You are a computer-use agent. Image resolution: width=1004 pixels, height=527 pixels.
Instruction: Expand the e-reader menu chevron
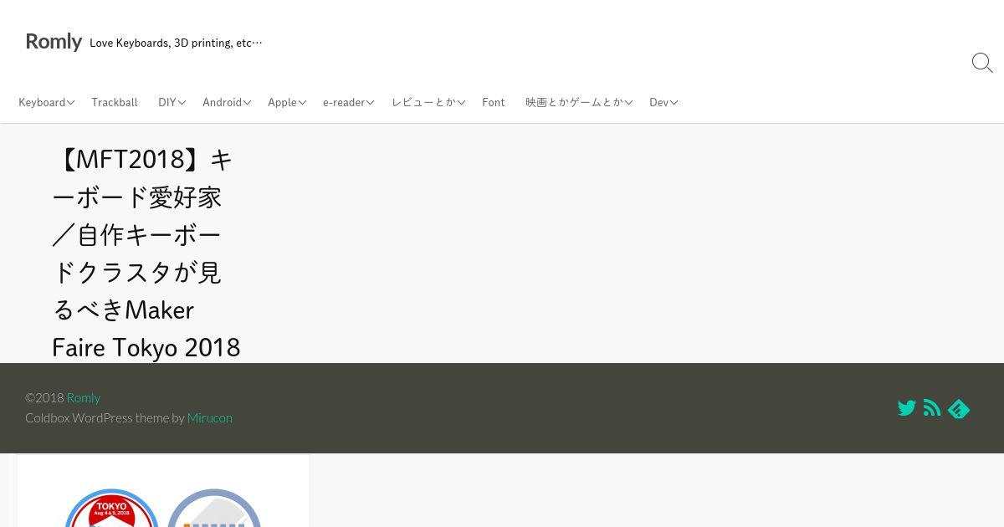click(371, 103)
